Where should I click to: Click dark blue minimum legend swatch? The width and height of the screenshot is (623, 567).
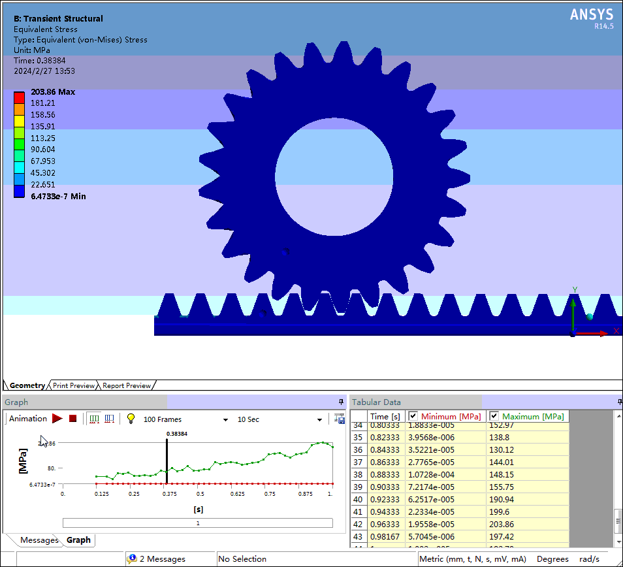click(x=20, y=191)
